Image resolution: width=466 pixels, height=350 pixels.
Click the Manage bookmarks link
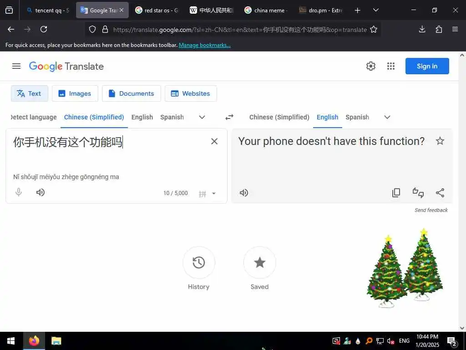[205, 45]
